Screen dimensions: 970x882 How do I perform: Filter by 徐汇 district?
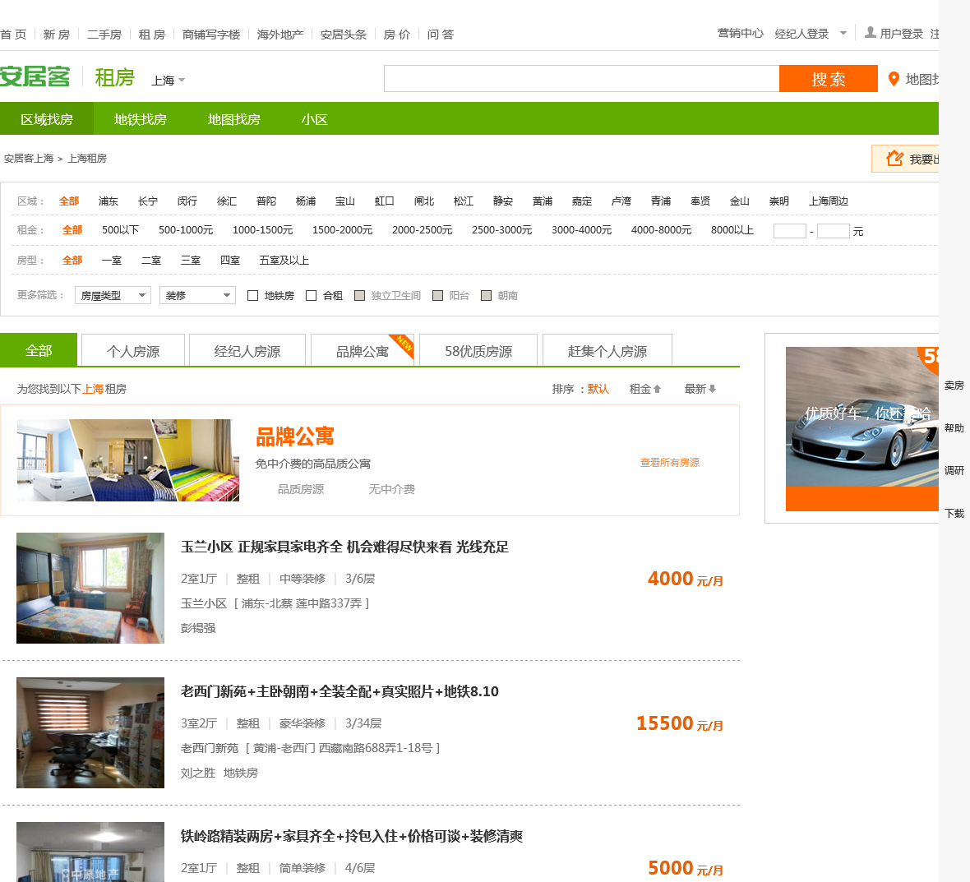226,201
